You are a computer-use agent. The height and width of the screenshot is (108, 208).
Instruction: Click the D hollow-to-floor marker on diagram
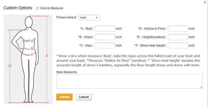tap(10, 66)
